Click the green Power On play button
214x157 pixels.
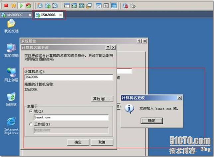21,6
